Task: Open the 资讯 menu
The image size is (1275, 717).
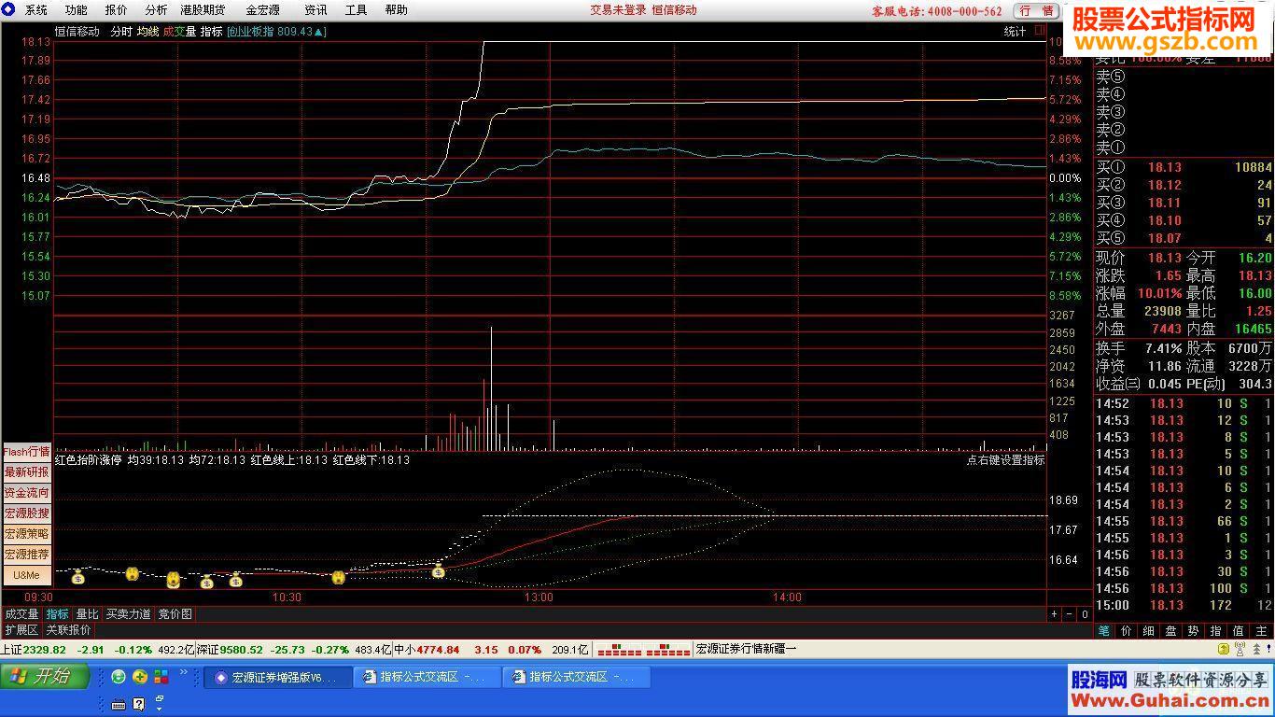Action: 315,10
